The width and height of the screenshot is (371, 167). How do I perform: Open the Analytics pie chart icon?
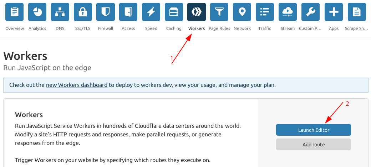[37, 12]
